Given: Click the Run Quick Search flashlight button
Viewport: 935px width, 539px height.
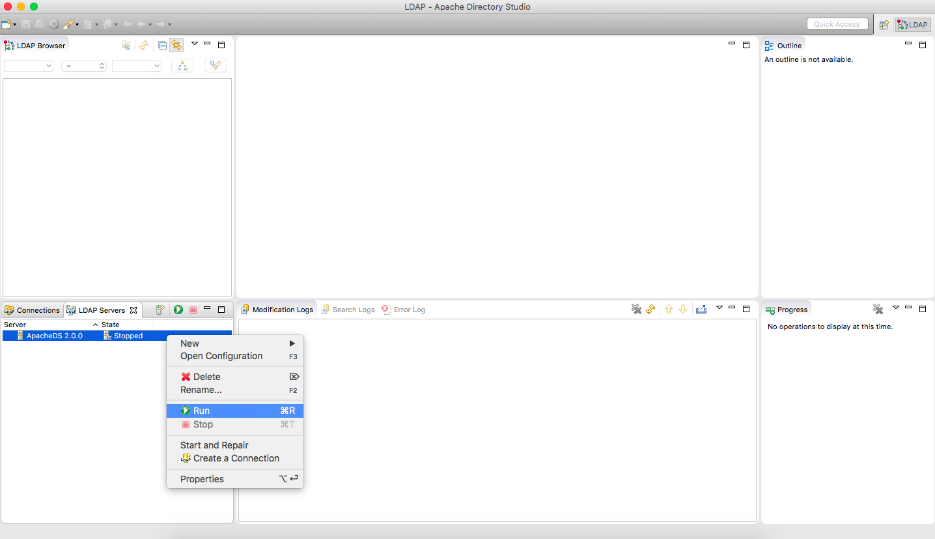Looking at the screenshot, I should tap(216, 66).
